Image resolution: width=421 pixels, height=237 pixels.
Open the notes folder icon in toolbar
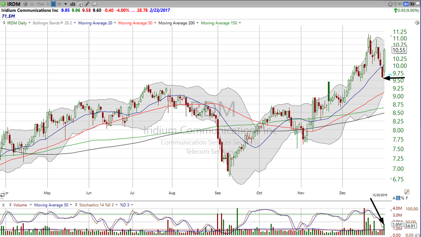pyautogui.click(x=95, y=4)
